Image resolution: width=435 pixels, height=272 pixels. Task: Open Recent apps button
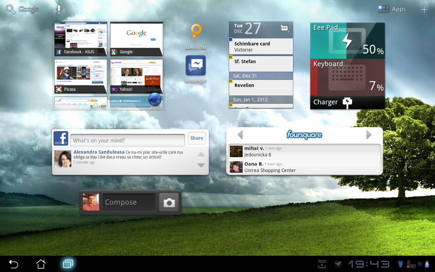click(68, 264)
